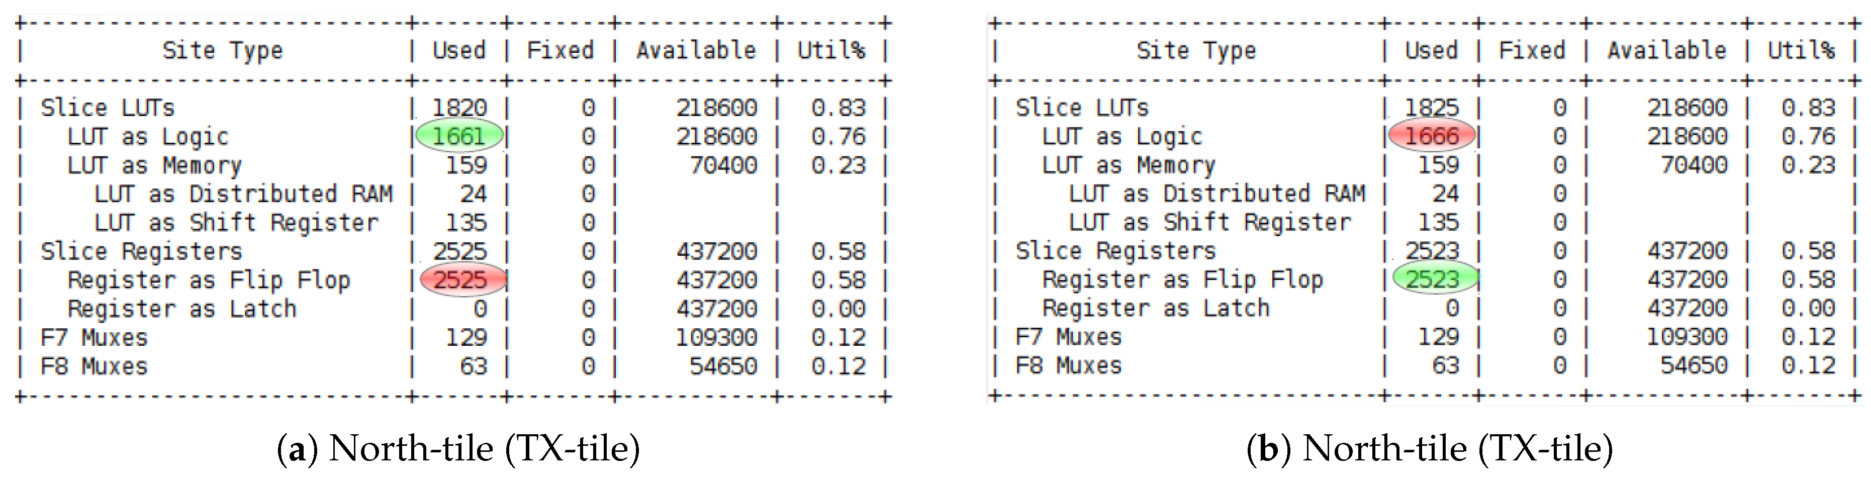This screenshot has width=1871, height=478.
Task: Click the "Site Type" header in table (b)
Action: click(x=1196, y=51)
